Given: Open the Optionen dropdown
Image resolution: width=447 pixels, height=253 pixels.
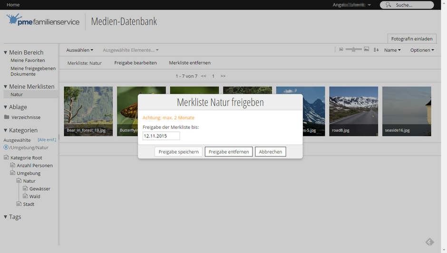Looking at the screenshot, I should (x=422, y=50).
